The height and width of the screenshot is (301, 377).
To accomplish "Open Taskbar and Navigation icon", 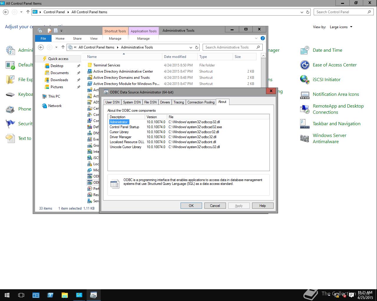I will point(305,124).
